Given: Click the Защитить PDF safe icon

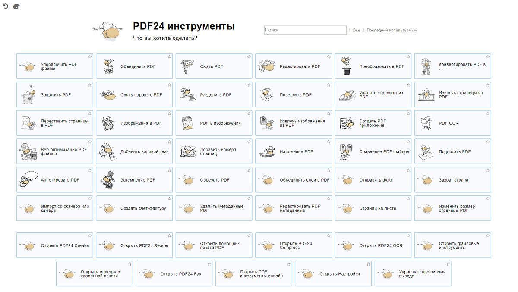Looking at the screenshot, I should [x=28, y=95].
